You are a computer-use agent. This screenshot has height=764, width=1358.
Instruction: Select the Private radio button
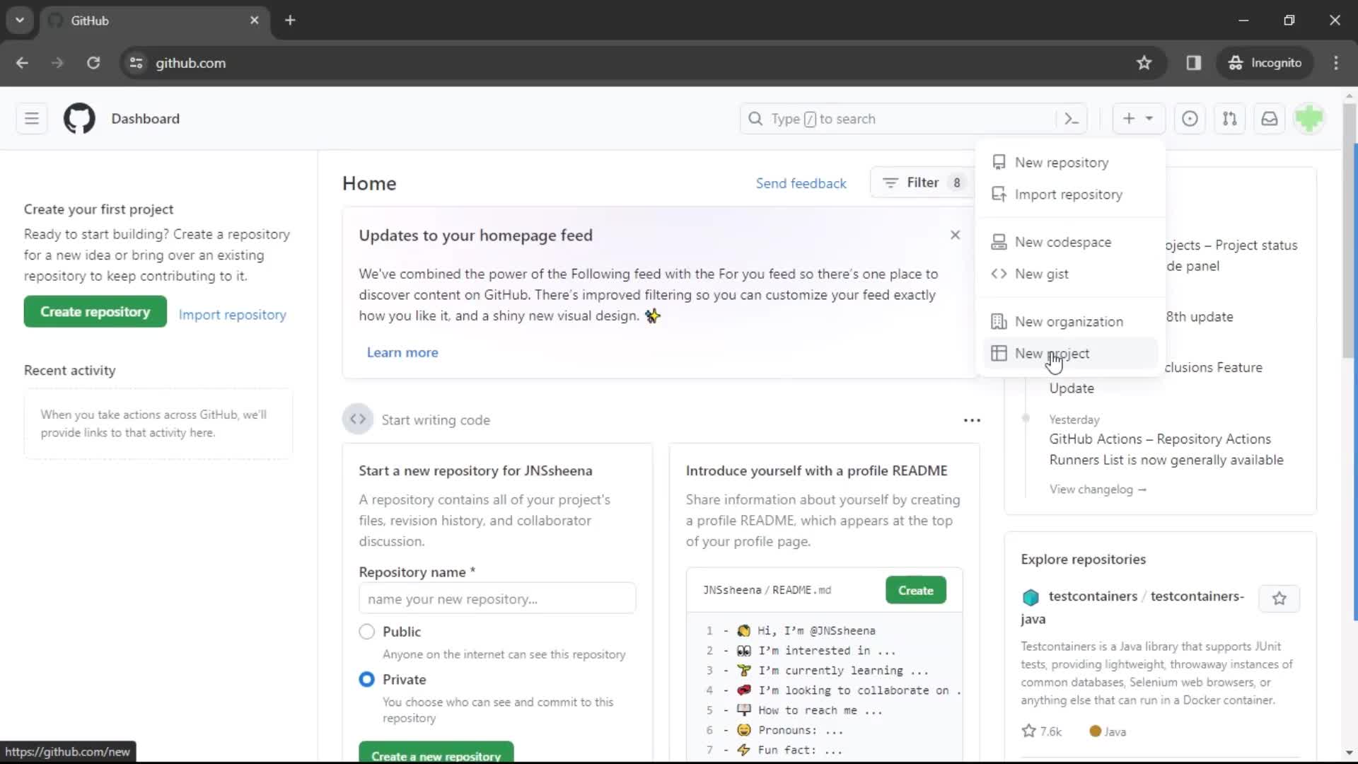(x=366, y=678)
